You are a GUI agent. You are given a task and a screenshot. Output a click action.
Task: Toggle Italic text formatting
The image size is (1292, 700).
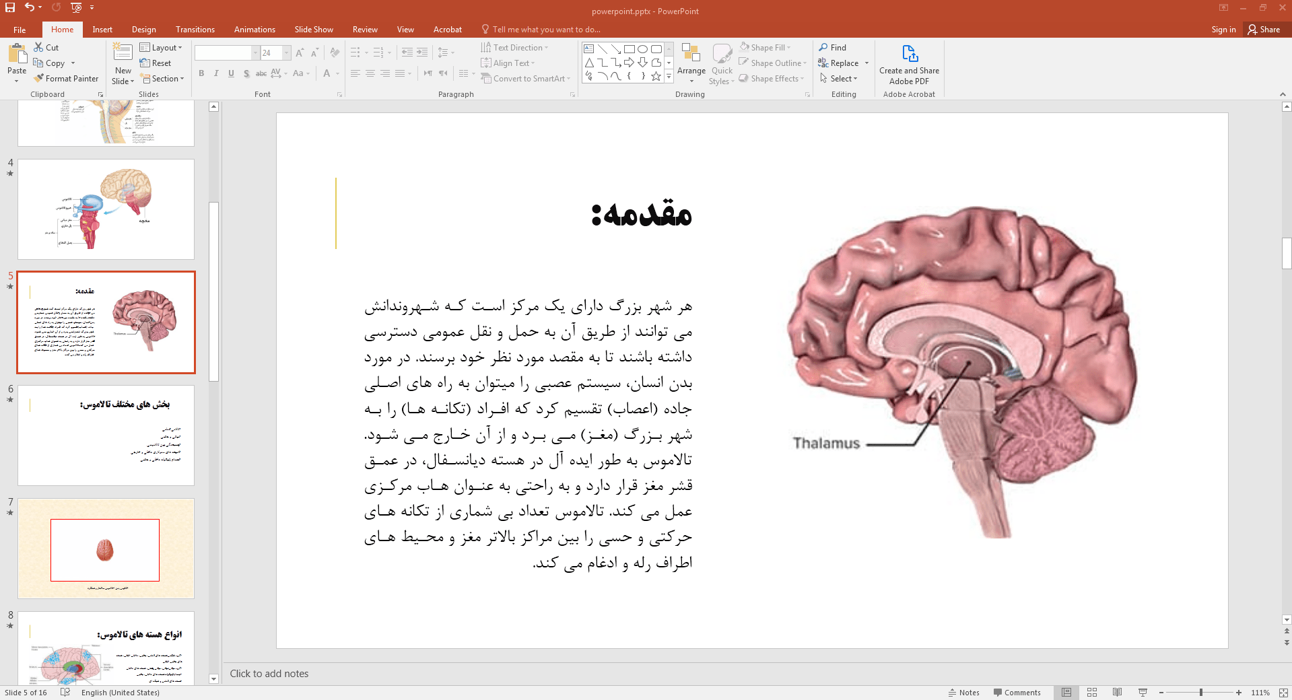click(216, 73)
